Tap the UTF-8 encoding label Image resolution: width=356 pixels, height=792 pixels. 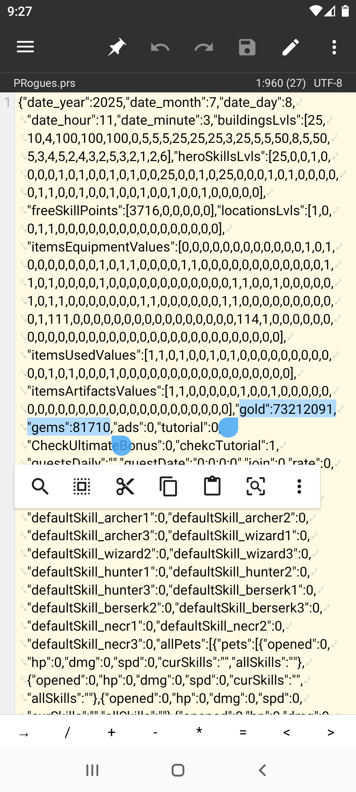pos(328,83)
